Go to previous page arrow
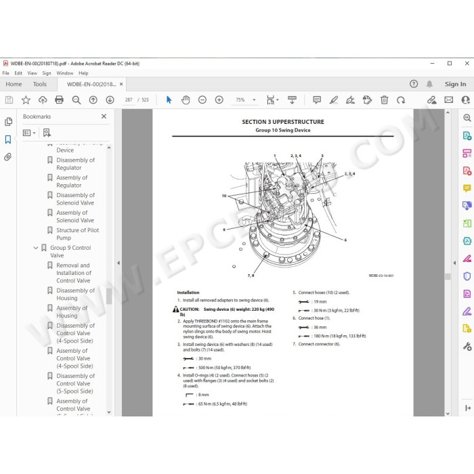Image resolution: width=474 pixels, height=474 pixels. 93,100
